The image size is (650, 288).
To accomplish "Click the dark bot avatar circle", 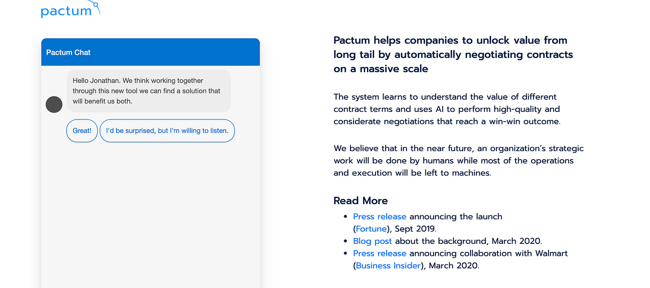I will pyautogui.click(x=54, y=104).
